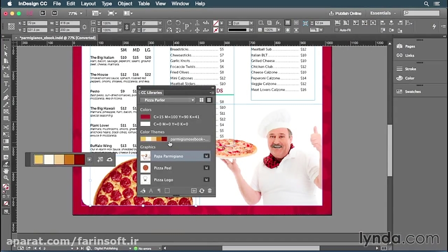The height and width of the screenshot is (252, 448).
Task: Open the Color panel
Action: (x=405, y=78)
